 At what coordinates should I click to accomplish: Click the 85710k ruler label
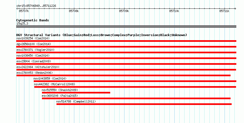174,11
